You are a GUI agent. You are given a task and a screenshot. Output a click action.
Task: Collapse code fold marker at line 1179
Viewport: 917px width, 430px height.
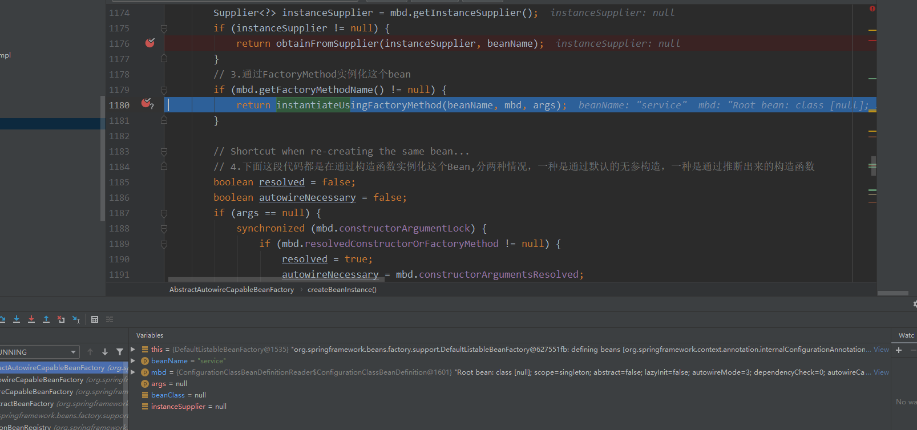(164, 90)
